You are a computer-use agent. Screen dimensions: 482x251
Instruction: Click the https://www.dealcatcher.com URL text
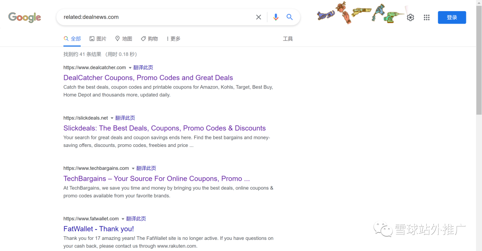click(x=95, y=67)
